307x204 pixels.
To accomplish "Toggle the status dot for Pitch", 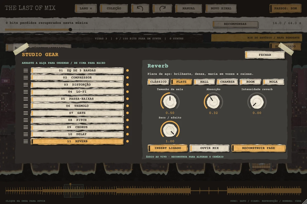I will pos(127,120).
